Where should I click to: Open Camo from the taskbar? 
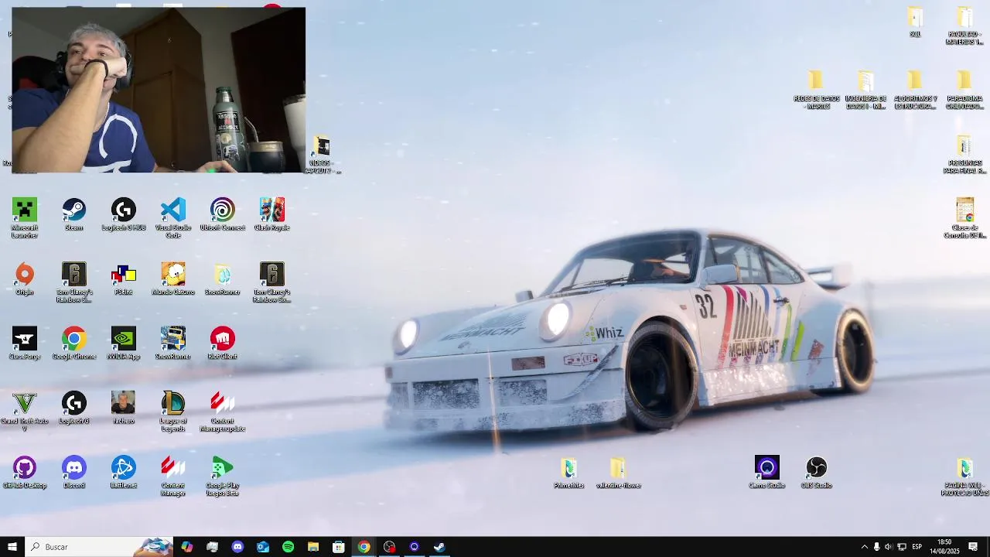[414, 547]
